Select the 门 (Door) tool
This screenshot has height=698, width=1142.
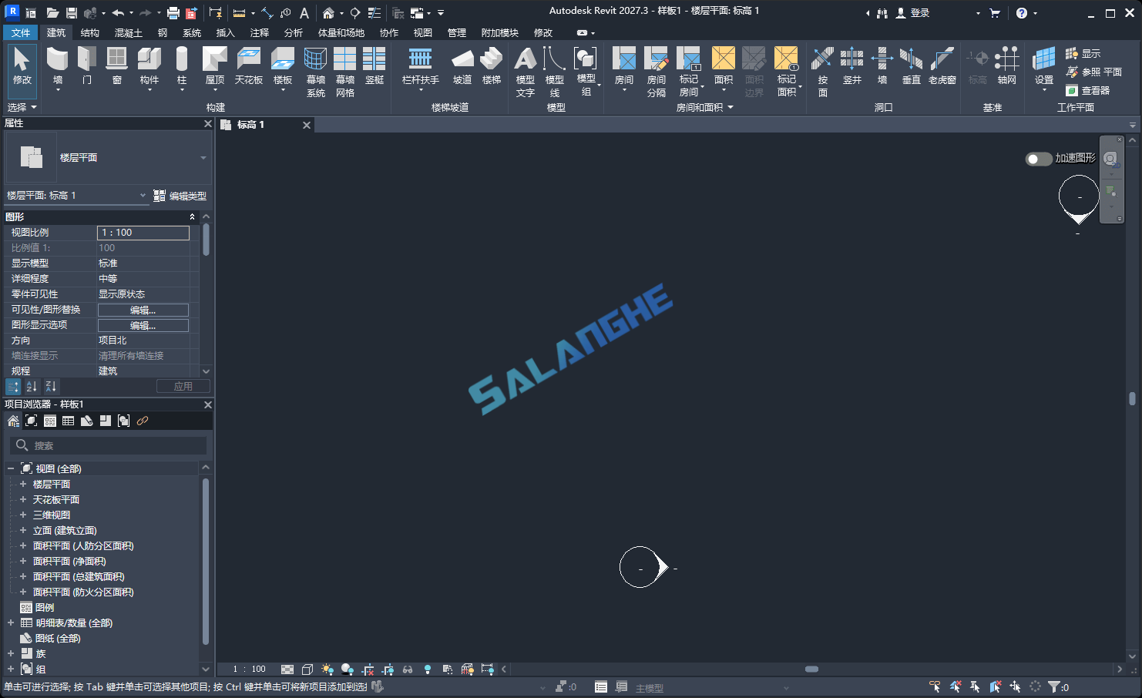click(87, 66)
